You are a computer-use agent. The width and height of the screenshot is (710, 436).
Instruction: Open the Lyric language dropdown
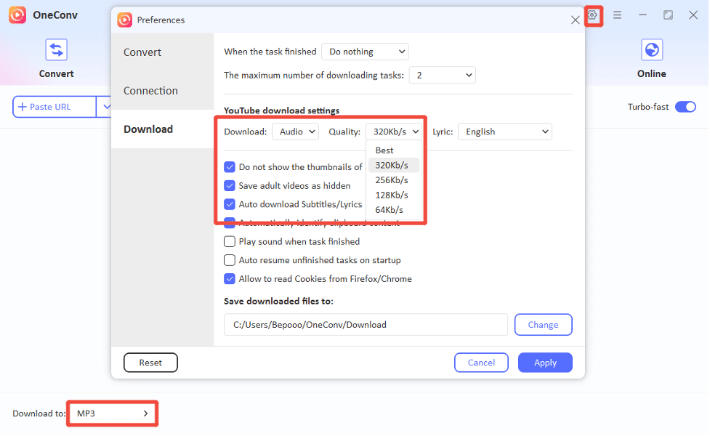coord(504,132)
